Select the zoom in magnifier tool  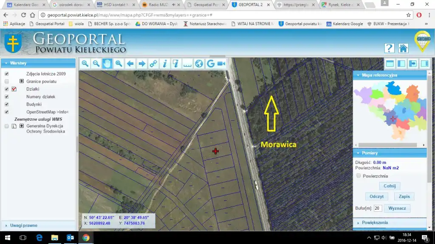pos(85,64)
